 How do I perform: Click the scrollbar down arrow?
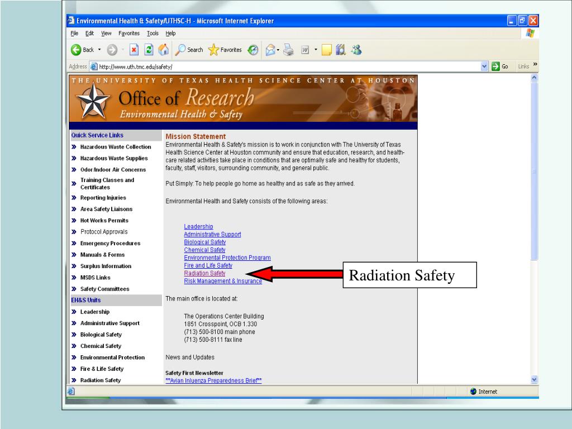click(534, 380)
